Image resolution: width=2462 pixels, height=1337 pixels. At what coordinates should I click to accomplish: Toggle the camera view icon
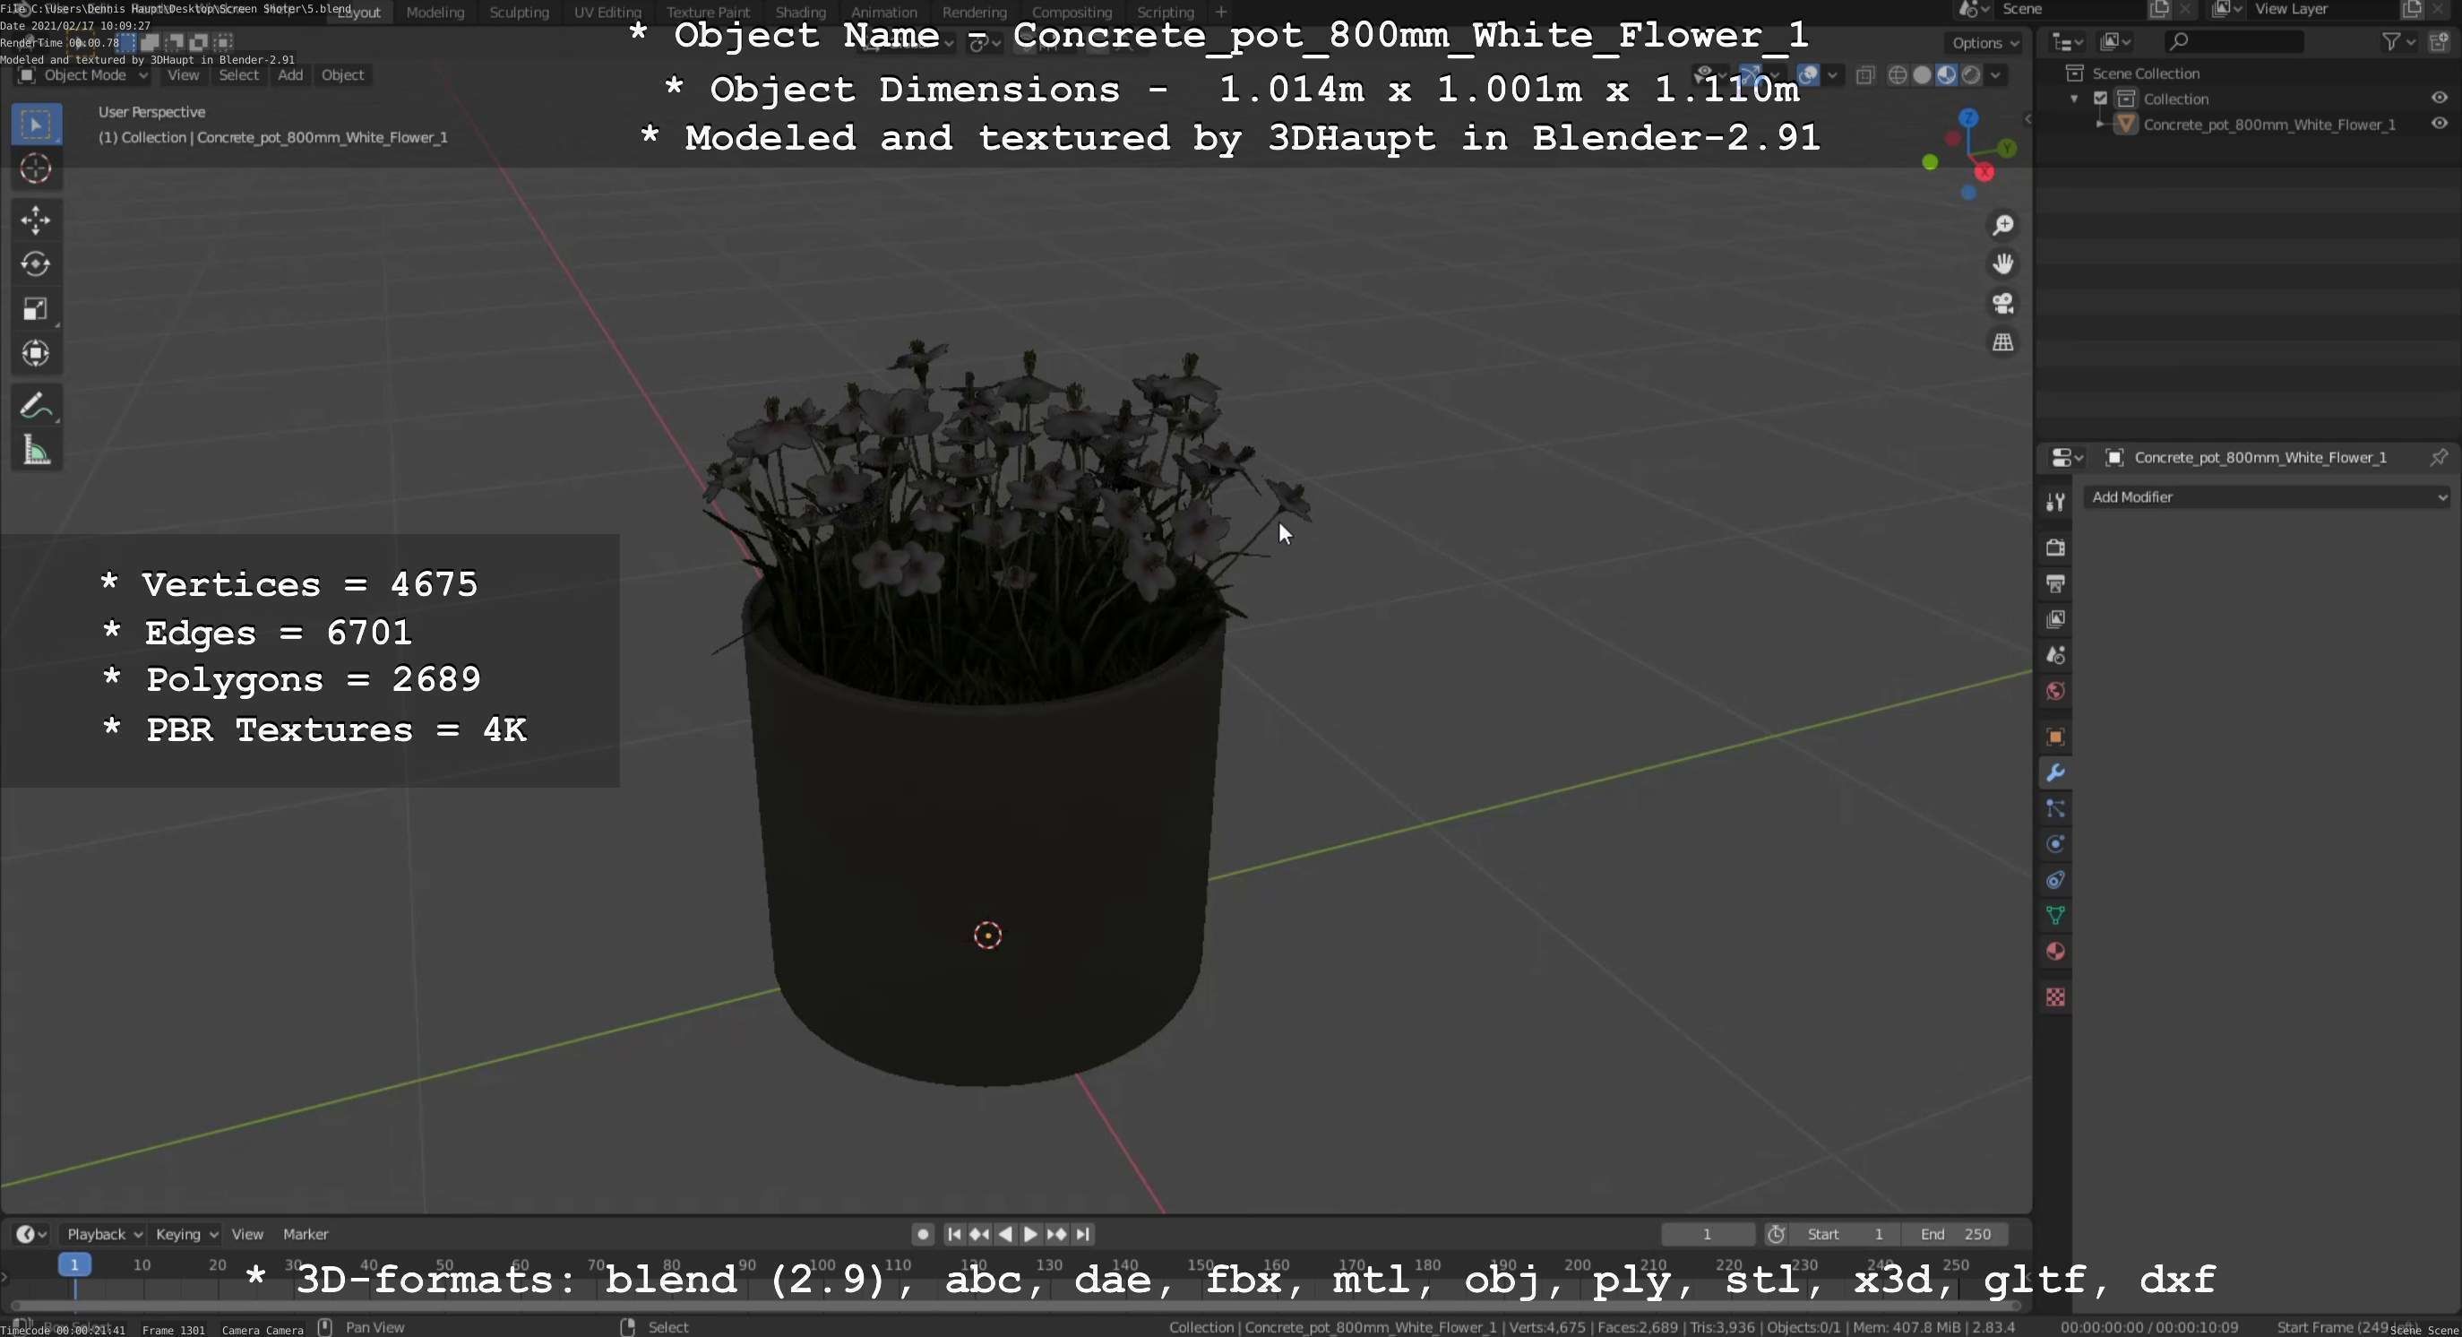tap(2003, 303)
